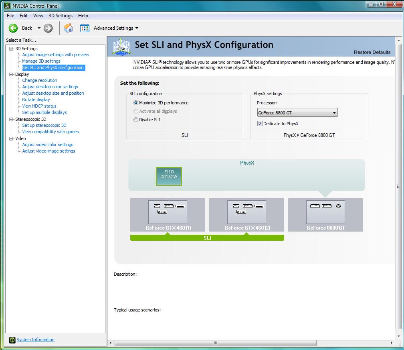Open Set up multiple displays
The image size is (404, 350).
44,112
